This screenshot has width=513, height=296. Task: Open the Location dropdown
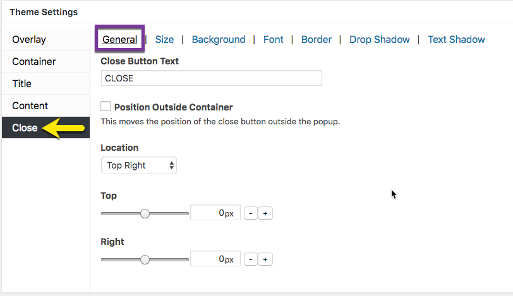139,165
